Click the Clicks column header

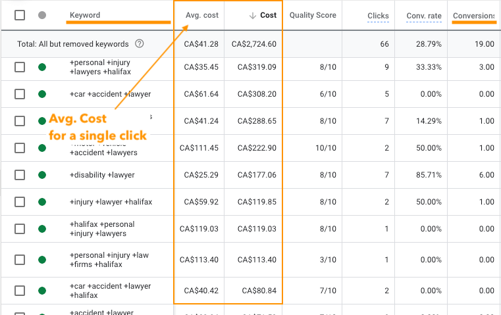378,16
